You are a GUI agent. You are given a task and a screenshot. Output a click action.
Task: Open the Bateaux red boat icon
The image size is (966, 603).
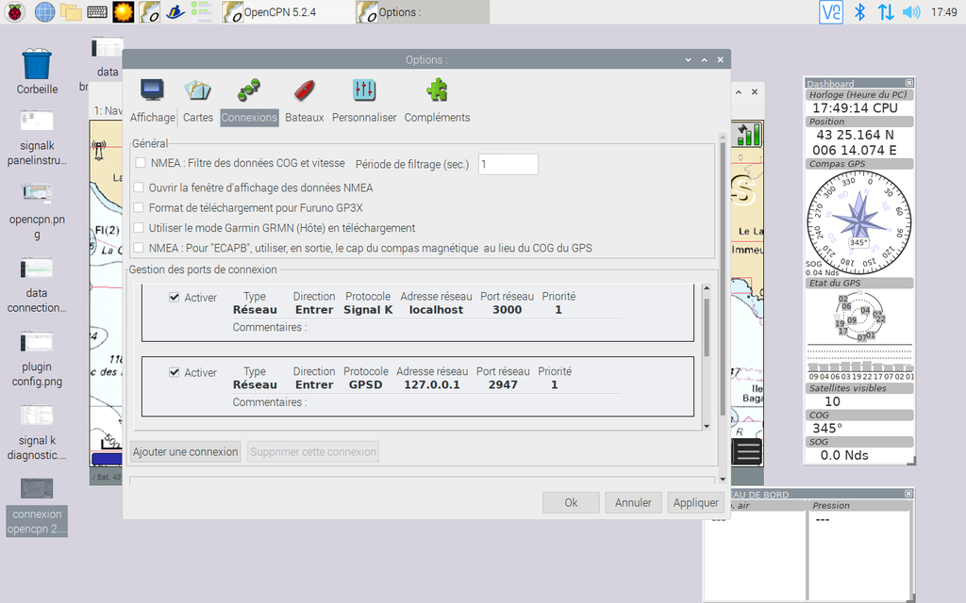click(x=305, y=90)
